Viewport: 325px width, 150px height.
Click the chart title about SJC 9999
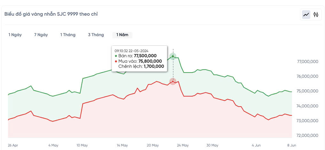(x=51, y=14)
